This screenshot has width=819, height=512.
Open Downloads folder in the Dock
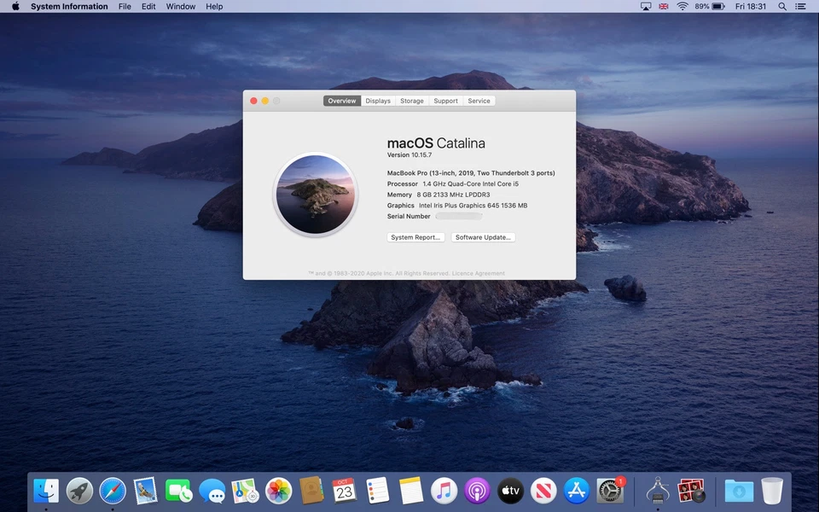[x=739, y=492]
